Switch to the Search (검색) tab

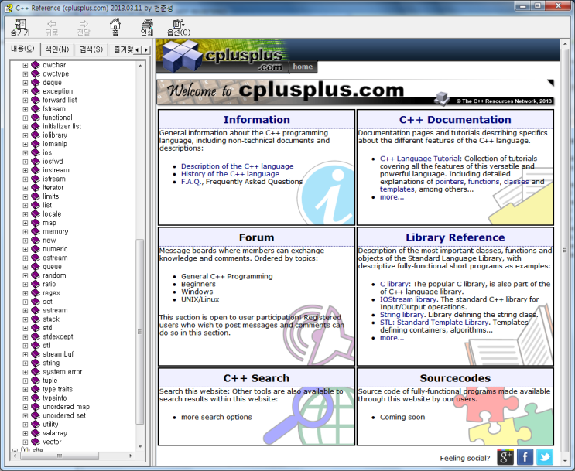tap(91, 49)
